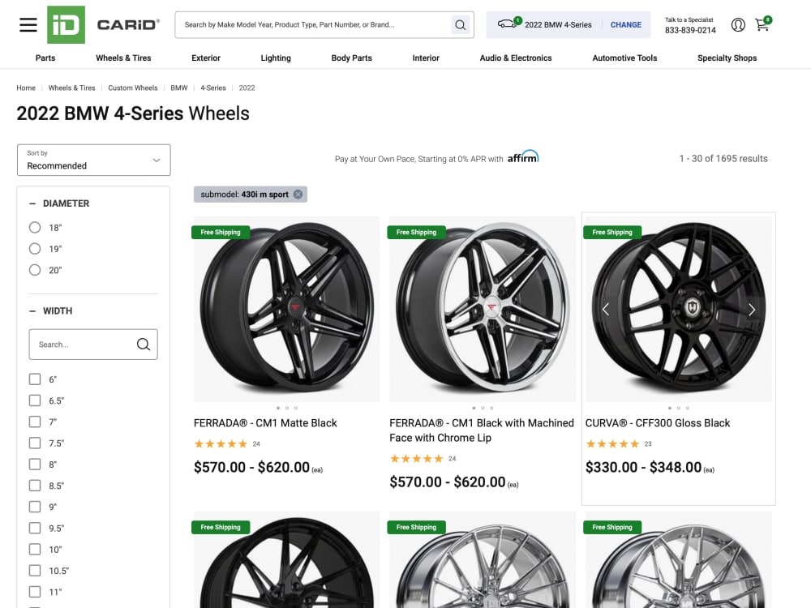The height and width of the screenshot is (608, 811).
Task: Check the 10" width checkbox
Action: [35, 549]
